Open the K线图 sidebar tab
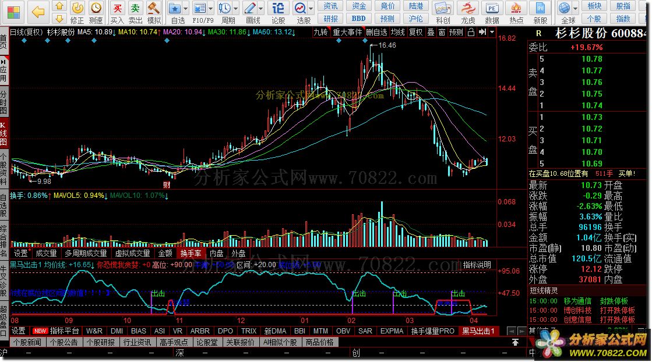 point(3,134)
